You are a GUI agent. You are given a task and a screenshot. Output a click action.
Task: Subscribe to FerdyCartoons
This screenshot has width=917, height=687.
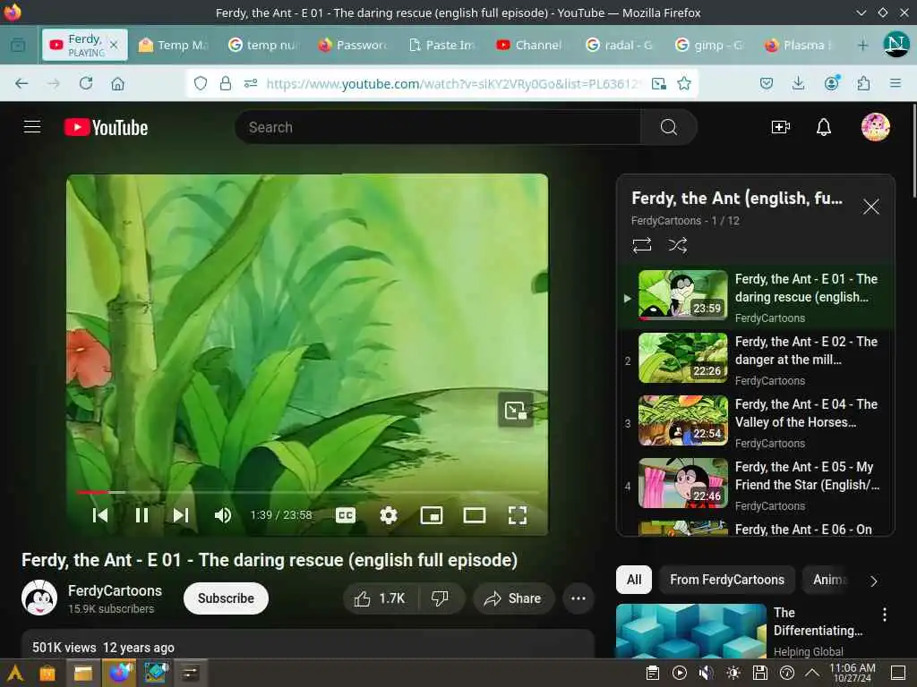coord(226,598)
